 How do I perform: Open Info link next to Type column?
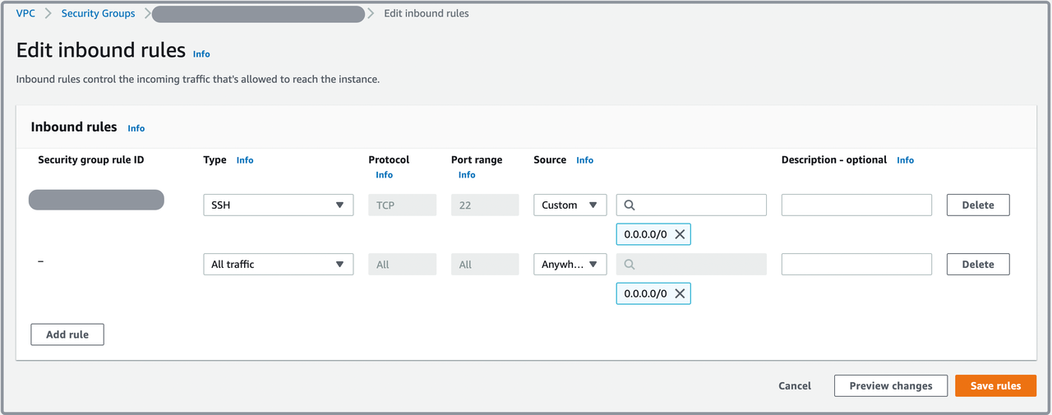click(245, 160)
